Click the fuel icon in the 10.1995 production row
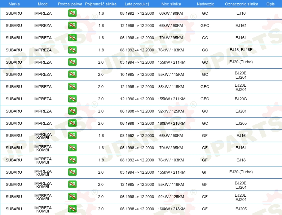282x215 pixels. [72, 74]
